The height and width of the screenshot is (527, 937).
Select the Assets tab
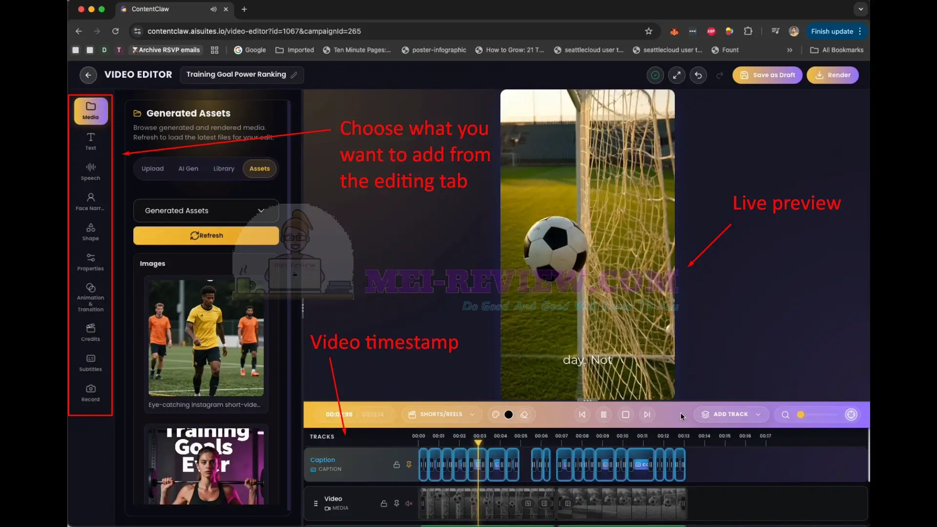click(259, 169)
